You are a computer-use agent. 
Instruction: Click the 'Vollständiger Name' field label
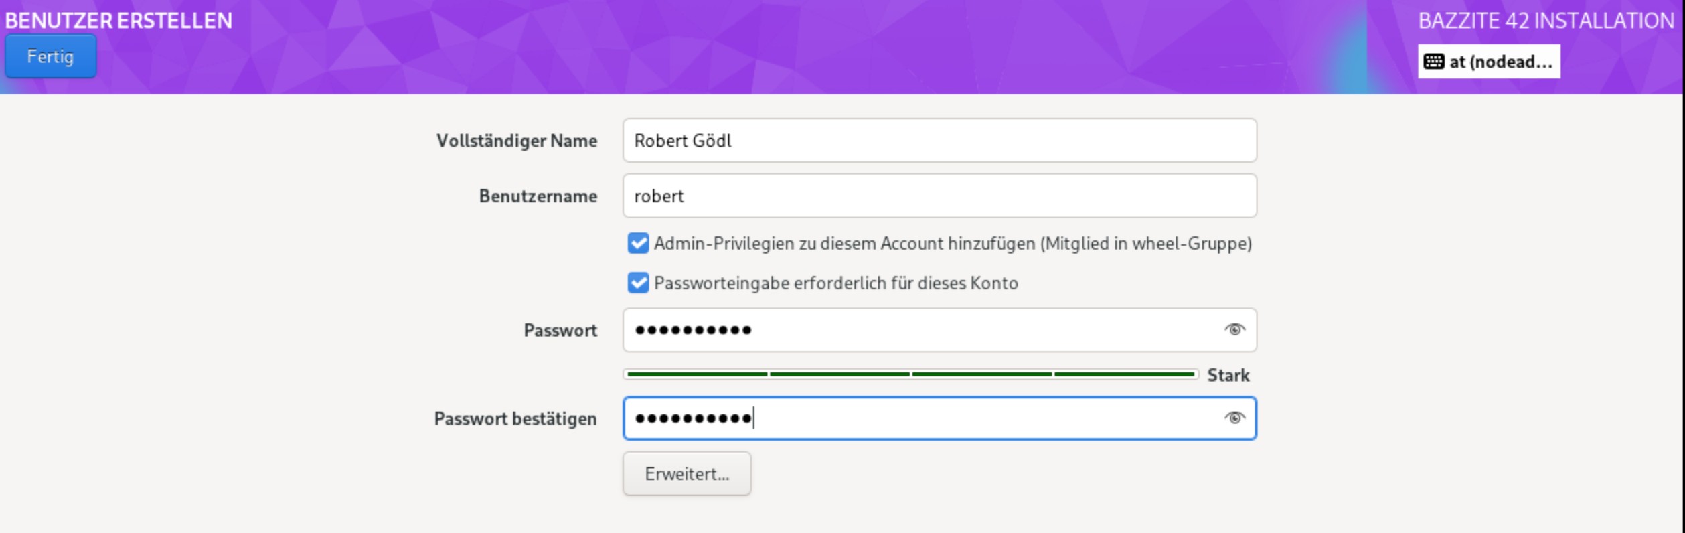[x=516, y=141]
